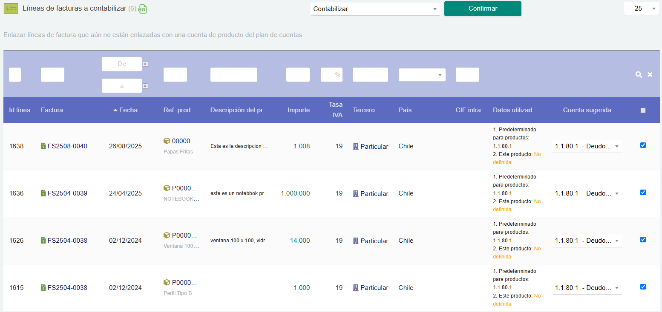Viewport: 662px width, 312px height.
Task: Click the third-party icon beside Particular on line 1638
Action: coord(356,146)
